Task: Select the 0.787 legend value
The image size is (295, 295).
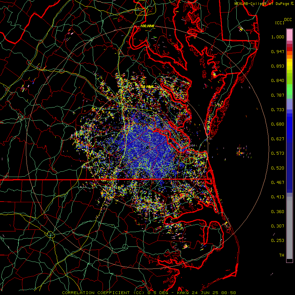Action: (x=278, y=95)
